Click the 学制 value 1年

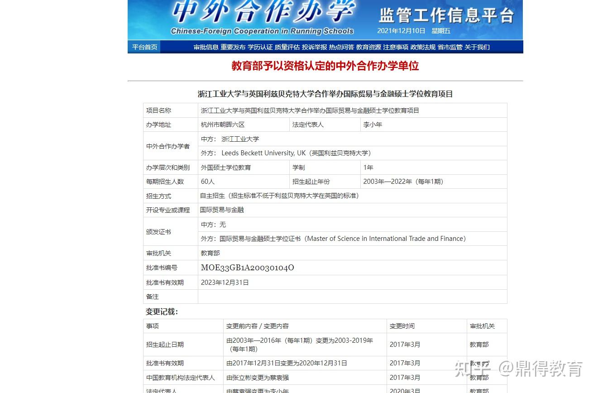click(x=368, y=168)
